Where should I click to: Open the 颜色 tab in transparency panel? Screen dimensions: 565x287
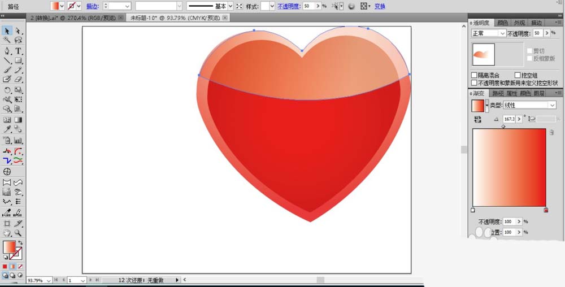(502, 23)
